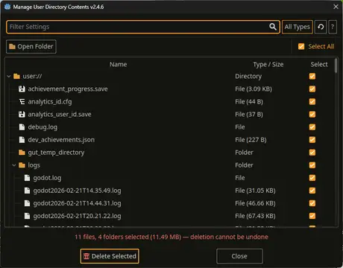
Task: Click the file icon of godot.log
Action: [x=27, y=178]
